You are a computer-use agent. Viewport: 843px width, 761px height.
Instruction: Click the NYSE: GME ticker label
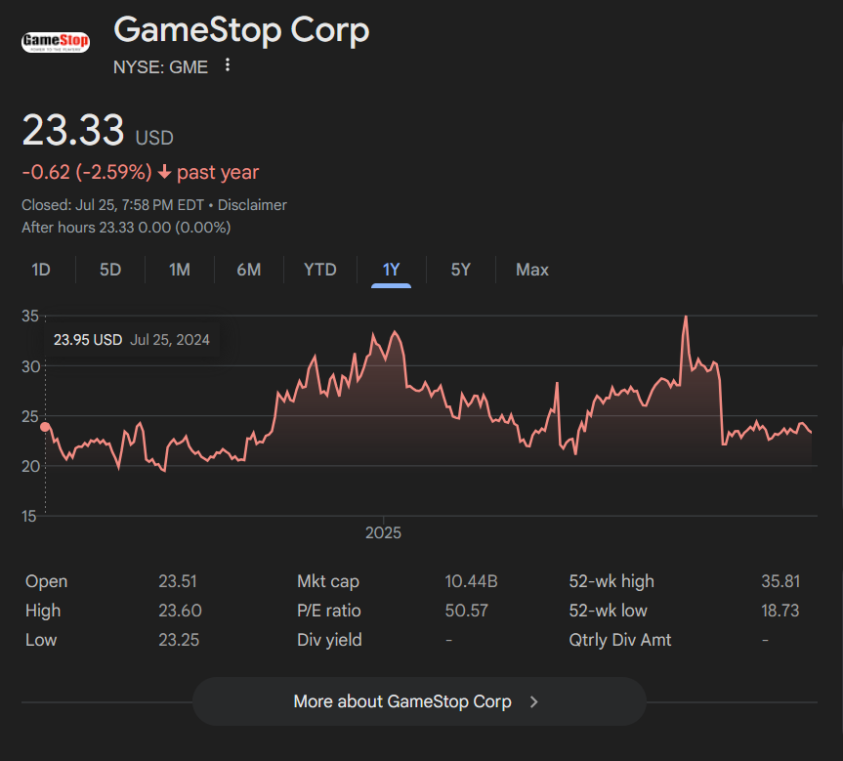(x=160, y=67)
